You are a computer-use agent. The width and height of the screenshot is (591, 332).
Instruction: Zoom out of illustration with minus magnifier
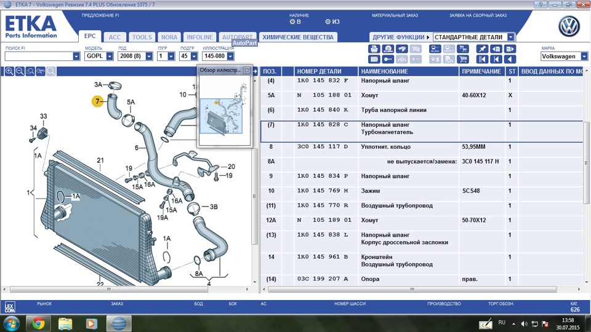(20, 71)
